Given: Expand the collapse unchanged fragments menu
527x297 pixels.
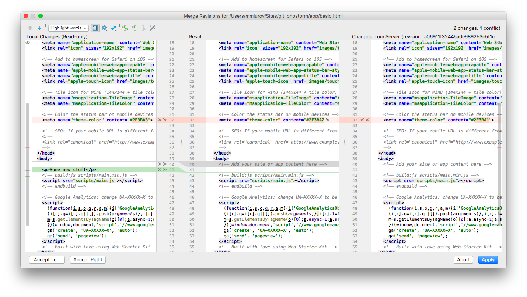Looking at the screenshot, I should point(114,28).
